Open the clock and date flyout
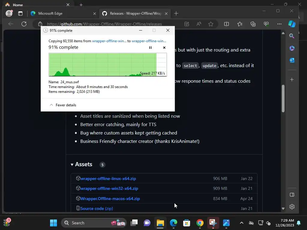Screen dimensions: 307x230 [x=285, y=223]
